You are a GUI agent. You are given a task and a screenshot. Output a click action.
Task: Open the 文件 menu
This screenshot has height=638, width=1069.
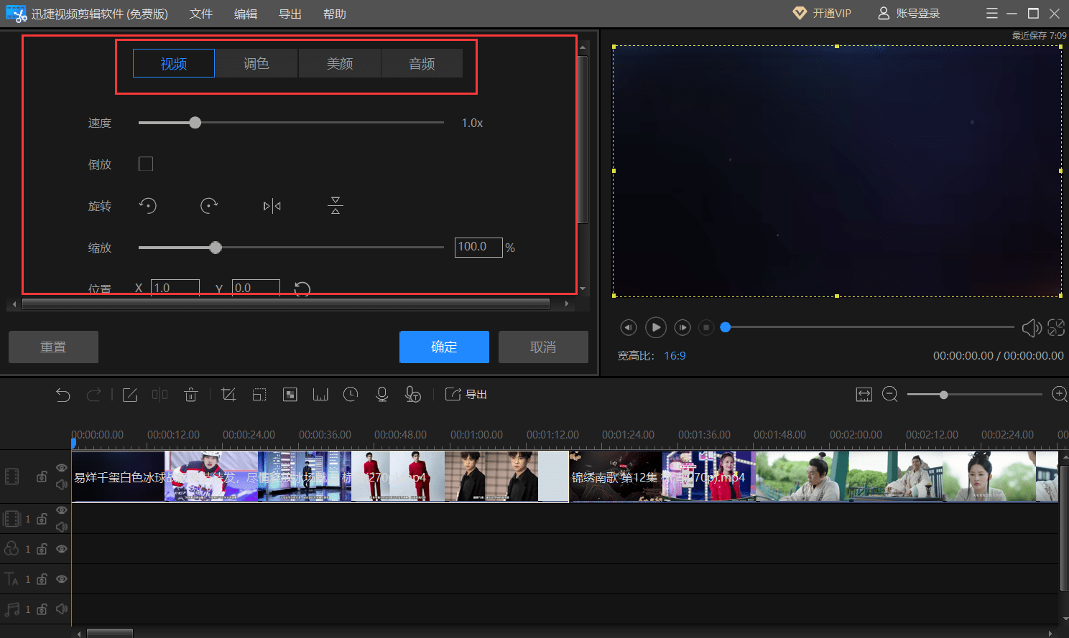(201, 14)
